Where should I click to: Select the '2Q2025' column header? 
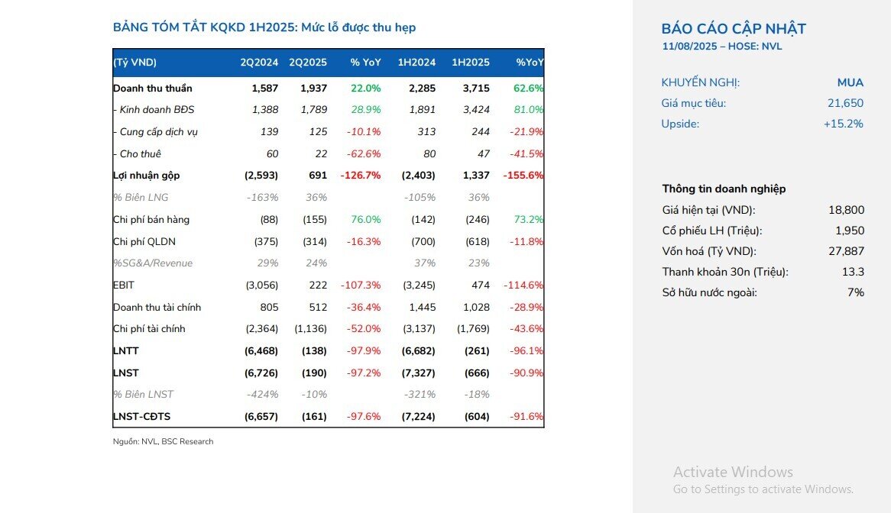tap(307, 63)
